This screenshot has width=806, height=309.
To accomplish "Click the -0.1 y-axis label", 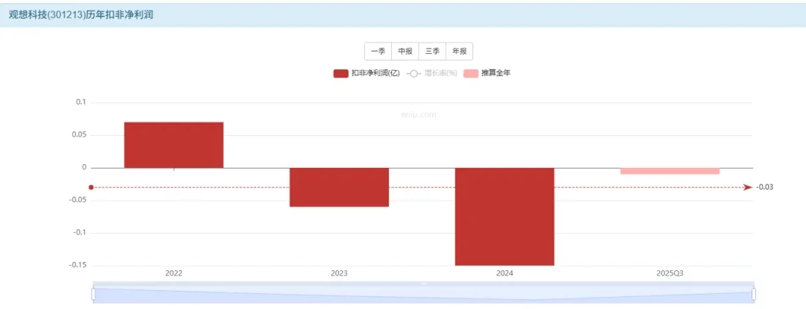I will 79,233.
